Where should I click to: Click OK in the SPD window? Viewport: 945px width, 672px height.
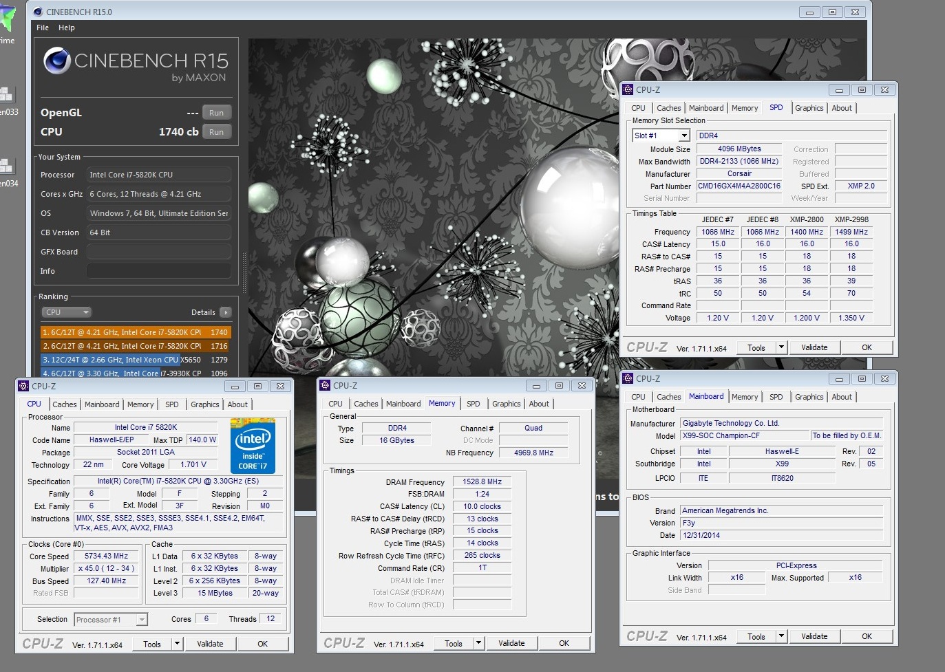pyautogui.click(x=867, y=347)
